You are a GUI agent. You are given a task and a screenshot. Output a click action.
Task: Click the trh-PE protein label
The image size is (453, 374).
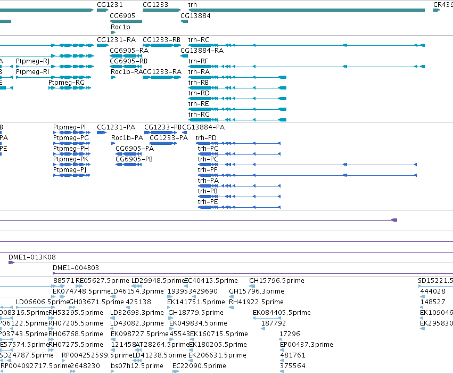tap(208, 202)
